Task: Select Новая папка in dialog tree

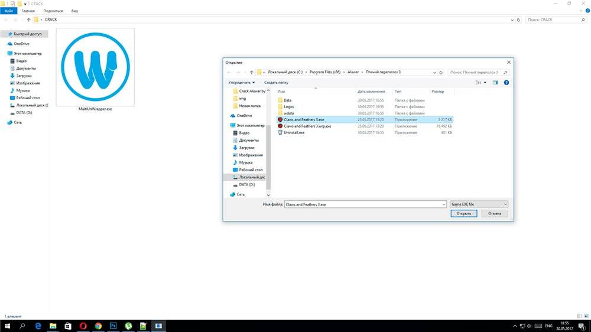Action: coord(249,106)
